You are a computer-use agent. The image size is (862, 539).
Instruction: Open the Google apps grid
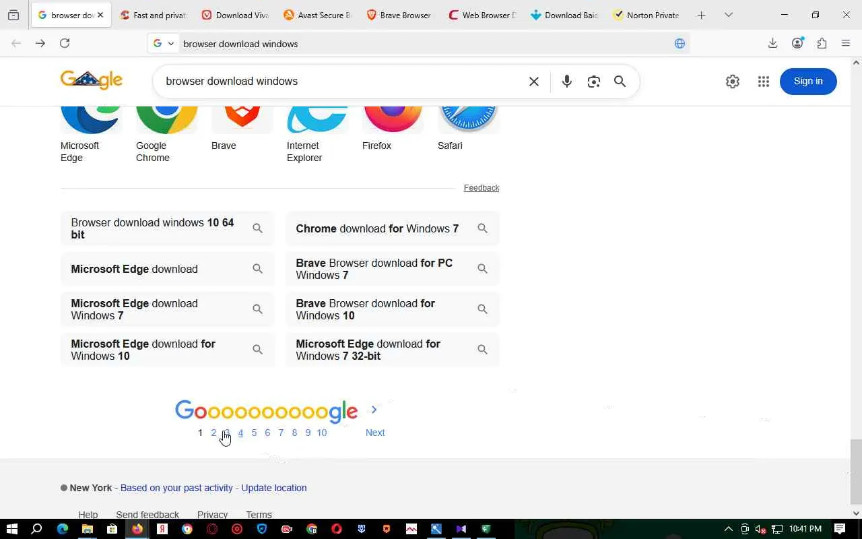[763, 82]
